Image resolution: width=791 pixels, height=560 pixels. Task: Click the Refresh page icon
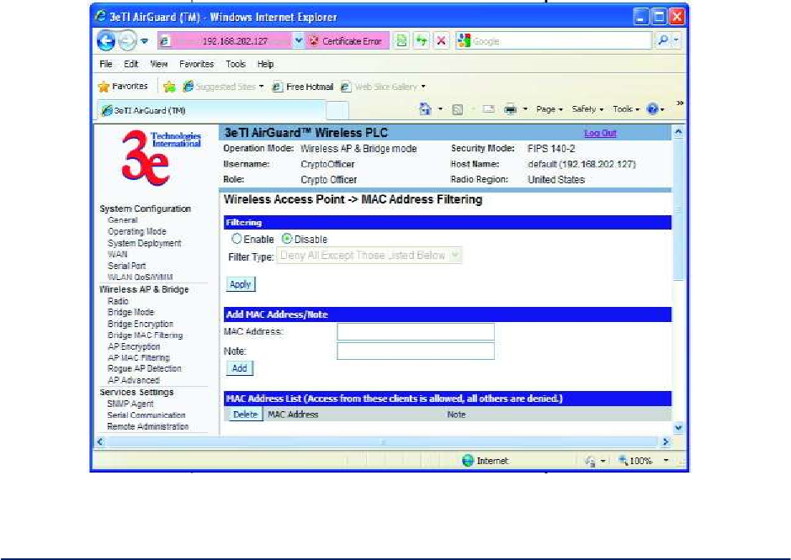click(422, 41)
